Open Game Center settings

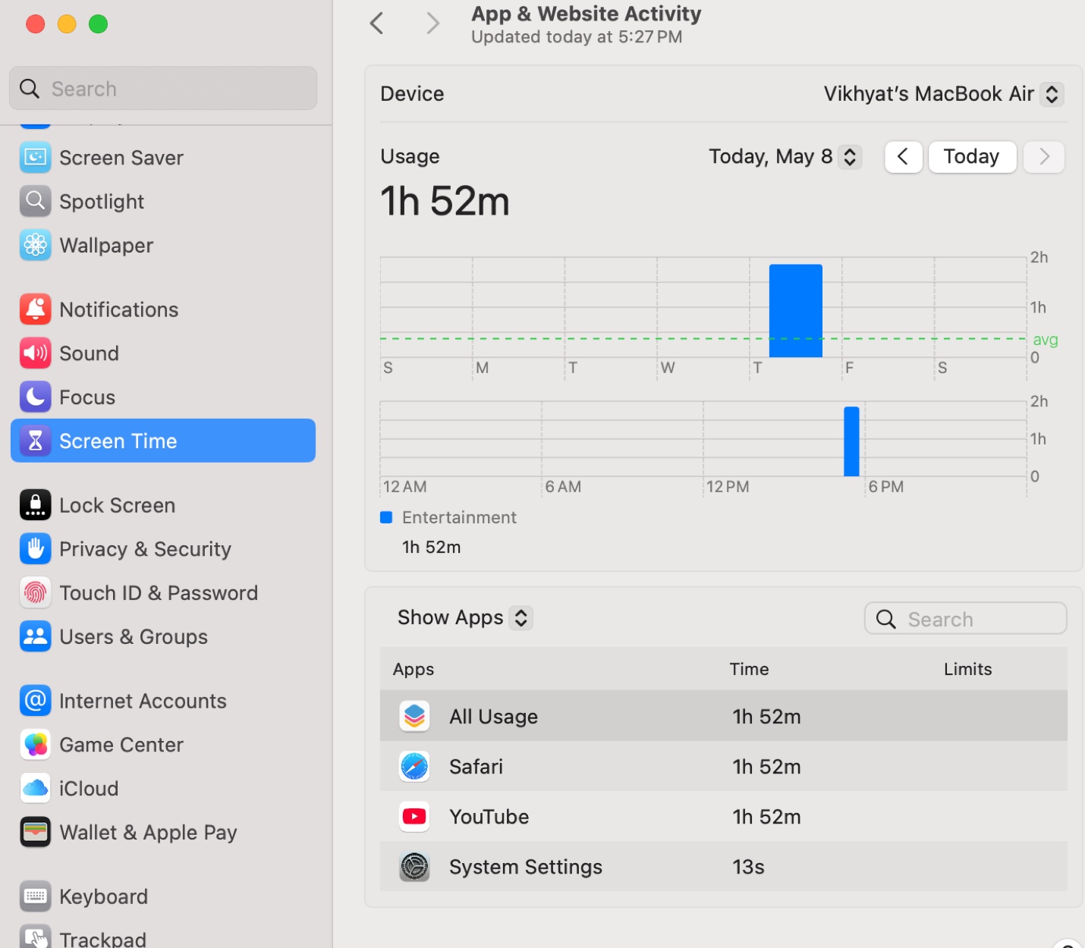pyautogui.click(x=121, y=744)
